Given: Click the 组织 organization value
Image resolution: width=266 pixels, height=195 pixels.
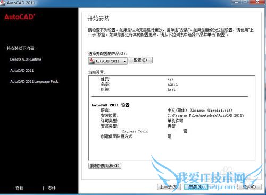Looking at the screenshot, I should pos(171,89).
